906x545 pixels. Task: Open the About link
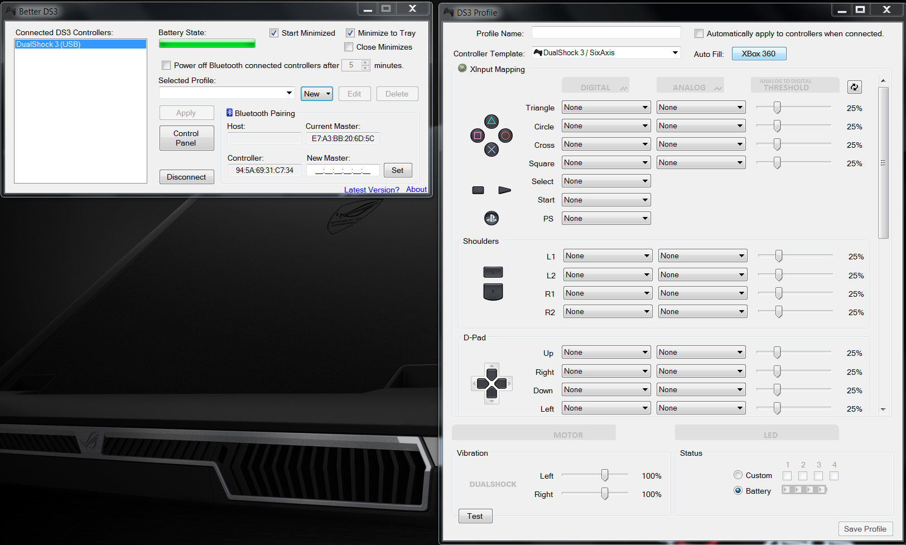tap(416, 190)
